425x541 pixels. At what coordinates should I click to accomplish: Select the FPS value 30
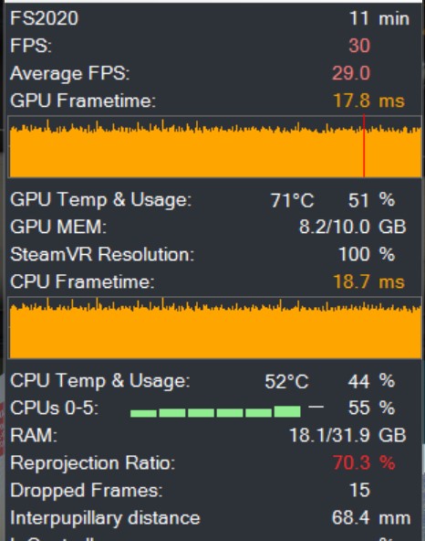click(359, 46)
